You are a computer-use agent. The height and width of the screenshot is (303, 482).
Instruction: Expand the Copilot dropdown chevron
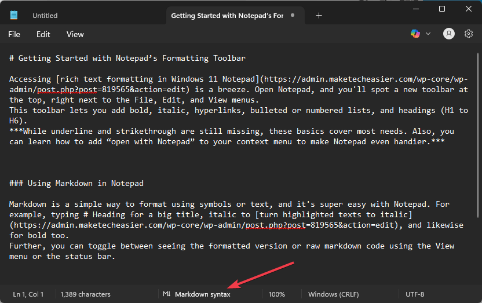pos(428,34)
